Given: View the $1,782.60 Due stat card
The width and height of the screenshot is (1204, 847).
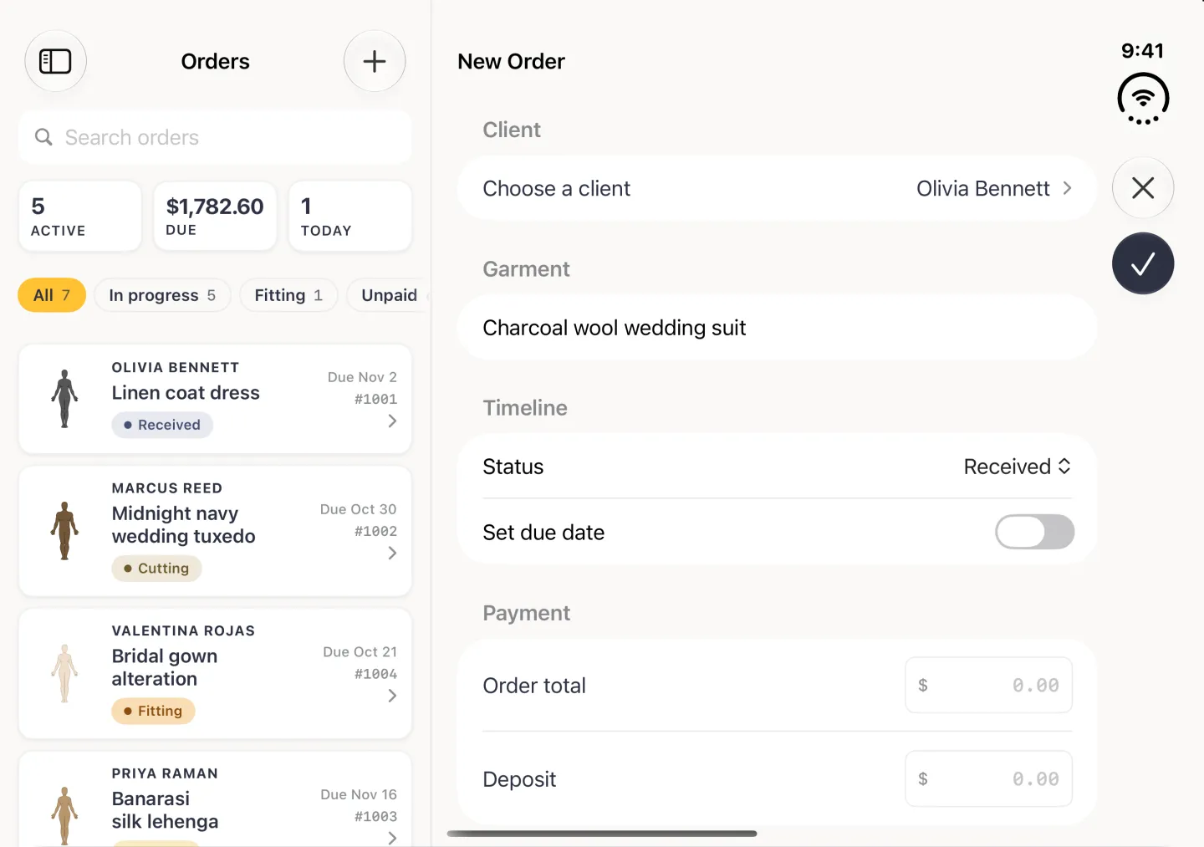Looking at the screenshot, I should pyautogui.click(x=215, y=217).
